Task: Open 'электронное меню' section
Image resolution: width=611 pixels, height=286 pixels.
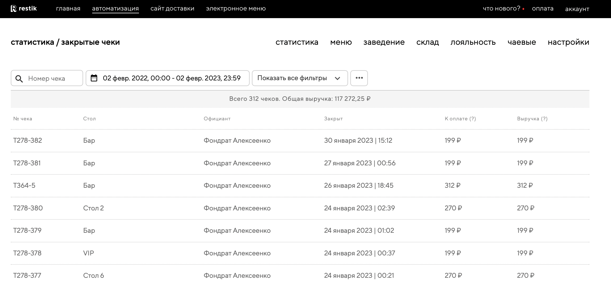Action: coord(236,8)
